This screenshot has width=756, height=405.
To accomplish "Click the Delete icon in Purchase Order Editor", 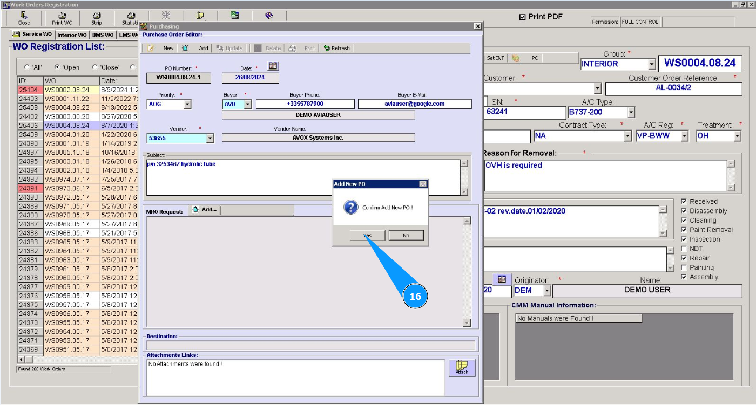I will (258, 48).
